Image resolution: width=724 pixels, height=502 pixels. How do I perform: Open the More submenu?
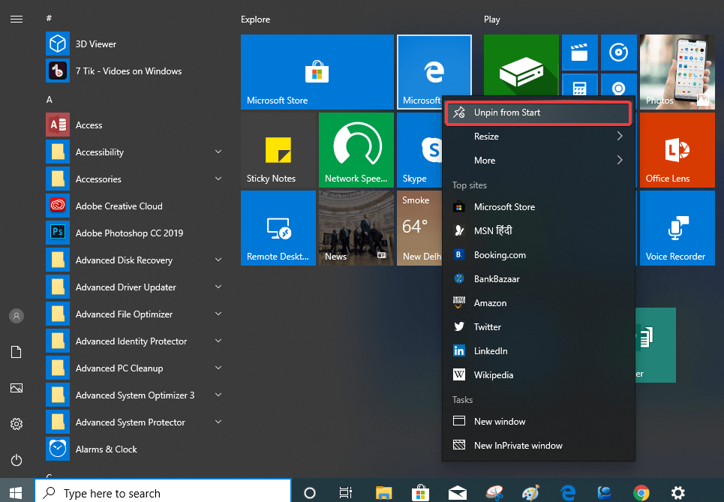point(538,161)
